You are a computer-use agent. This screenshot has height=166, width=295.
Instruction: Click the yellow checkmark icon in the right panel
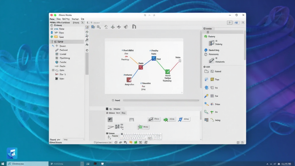[x=212, y=80]
